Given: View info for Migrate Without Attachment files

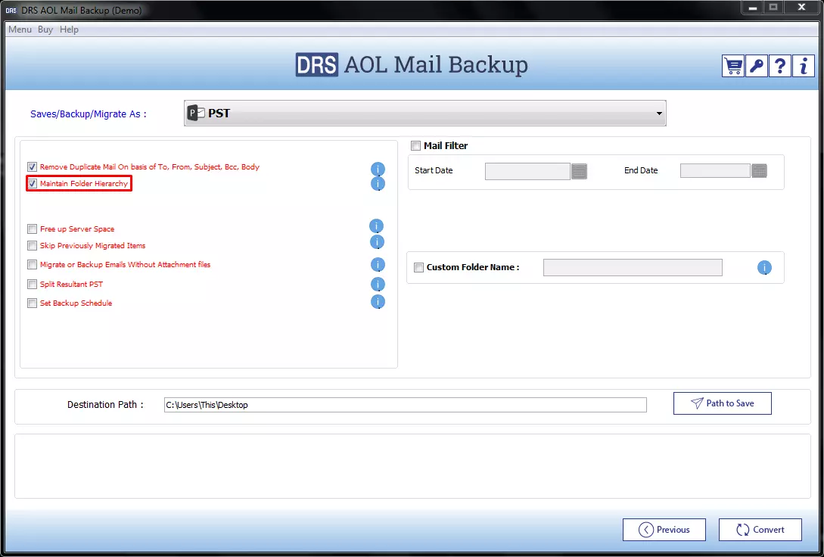Looking at the screenshot, I should 378,264.
